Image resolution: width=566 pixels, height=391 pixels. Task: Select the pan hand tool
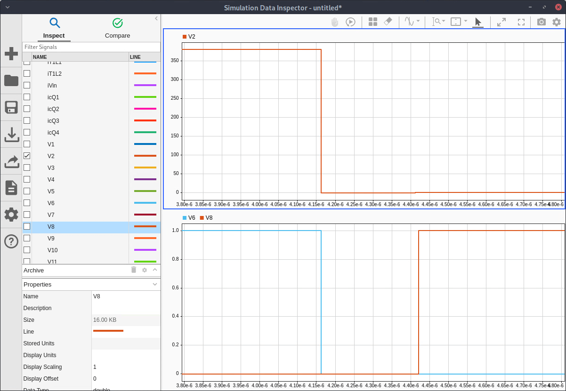pyautogui.click(x=335, y=22)
